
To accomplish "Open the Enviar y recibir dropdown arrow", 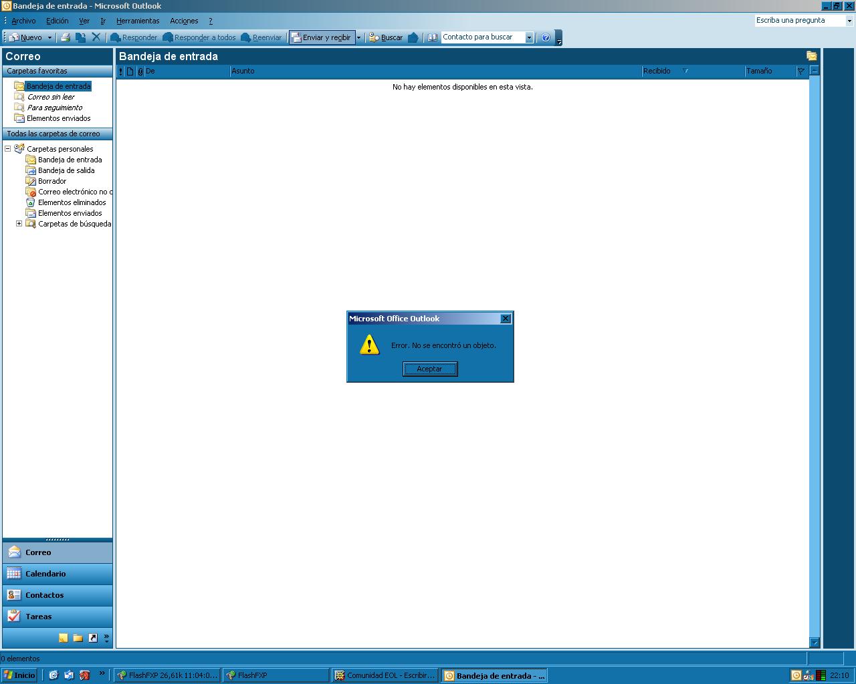I will point(358,37).
